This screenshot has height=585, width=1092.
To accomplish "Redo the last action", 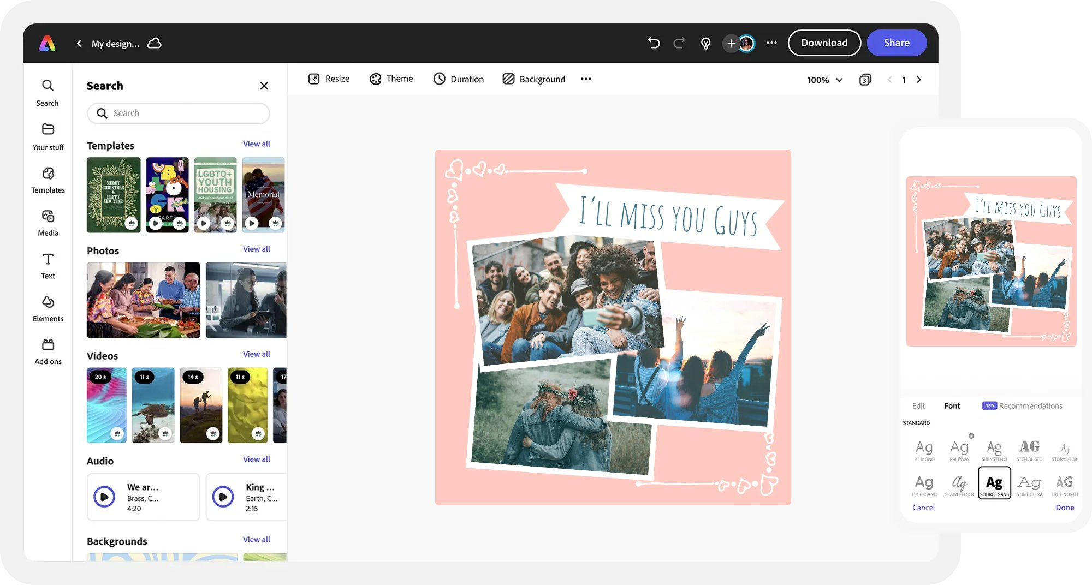I will tap(679, 43).
